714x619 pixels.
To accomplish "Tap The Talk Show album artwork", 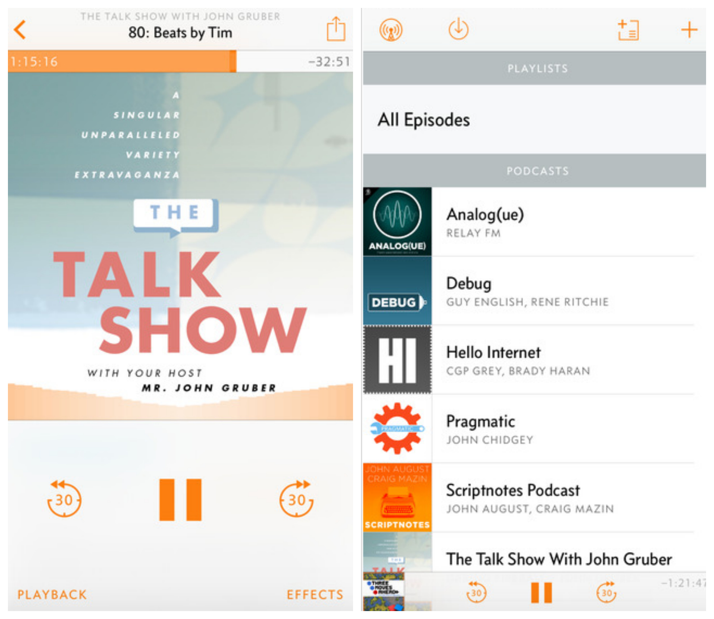I will [180, 246].
